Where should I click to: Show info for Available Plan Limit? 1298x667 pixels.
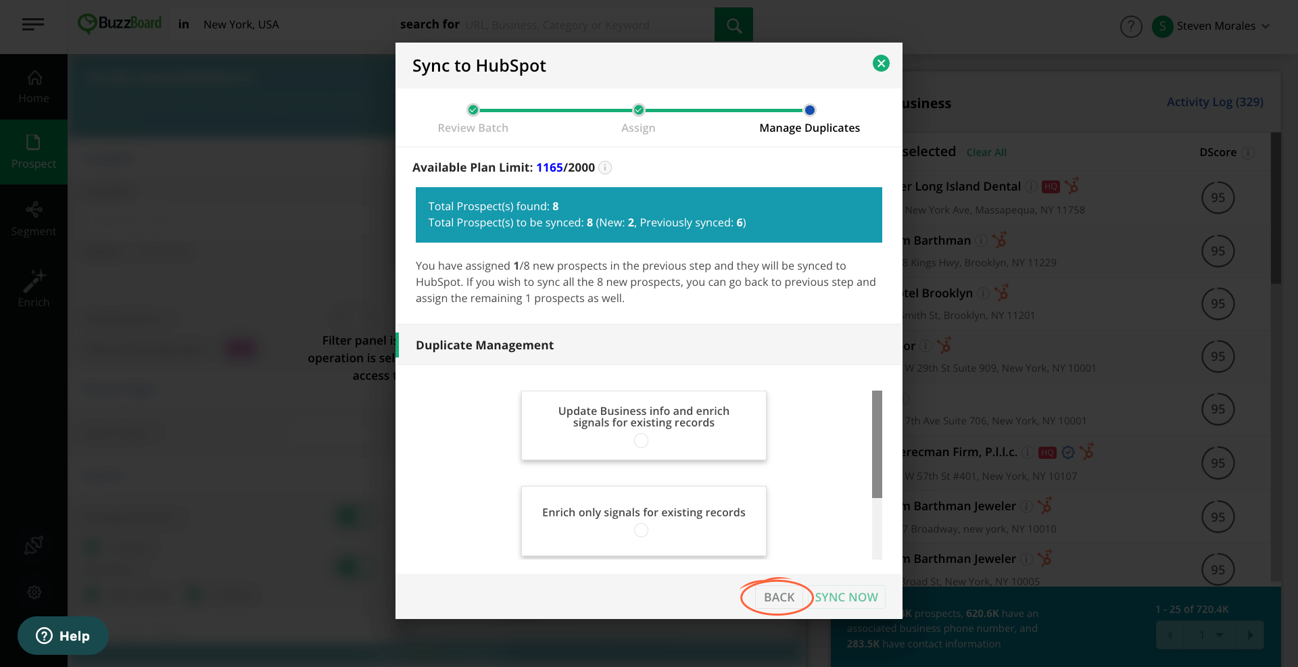point(606,168)
